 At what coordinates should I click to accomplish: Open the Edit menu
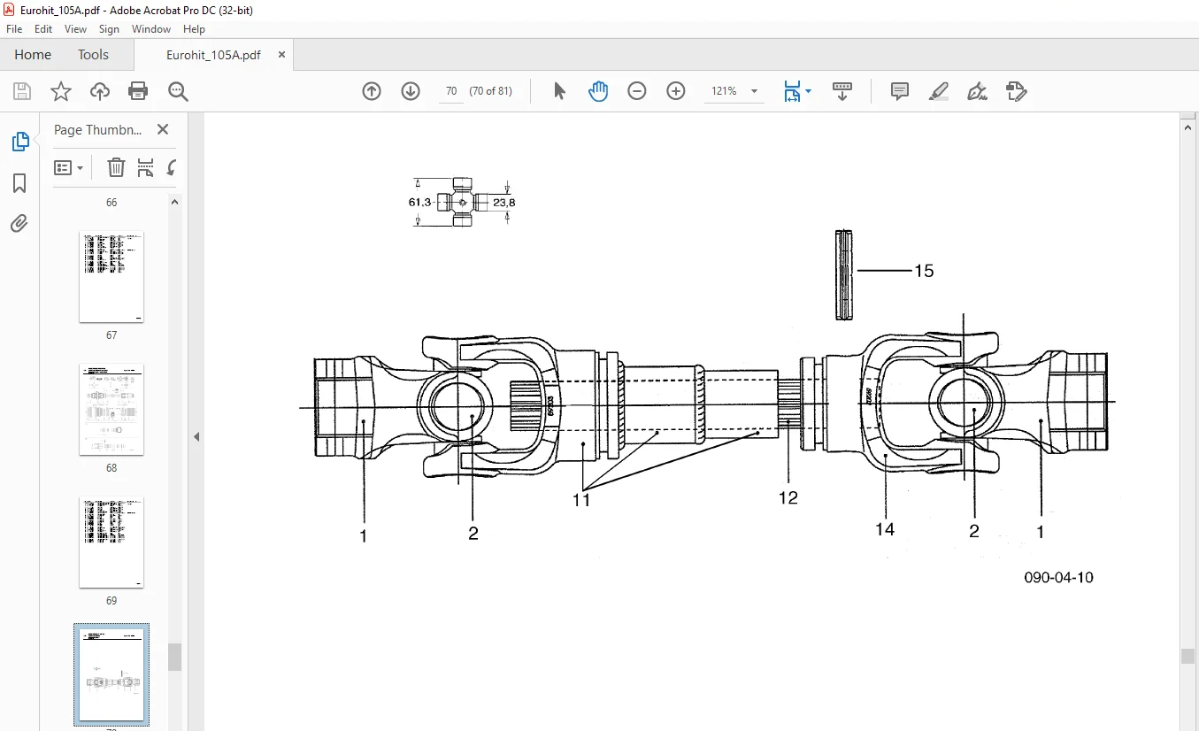[43, 29]
